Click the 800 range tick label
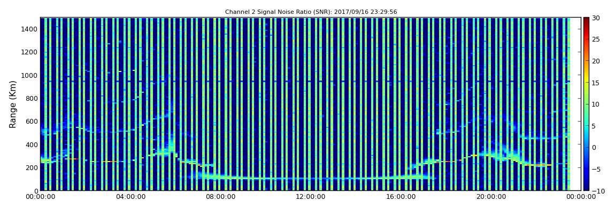 tap(32, 98)
